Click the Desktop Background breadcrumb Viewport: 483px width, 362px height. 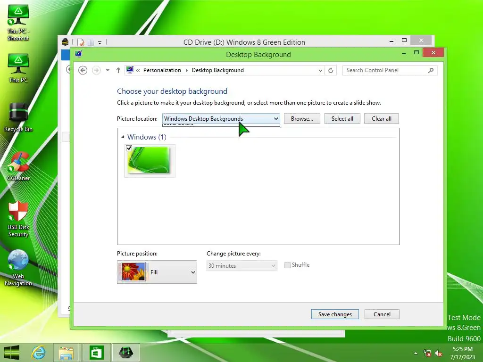click(218, 70)
